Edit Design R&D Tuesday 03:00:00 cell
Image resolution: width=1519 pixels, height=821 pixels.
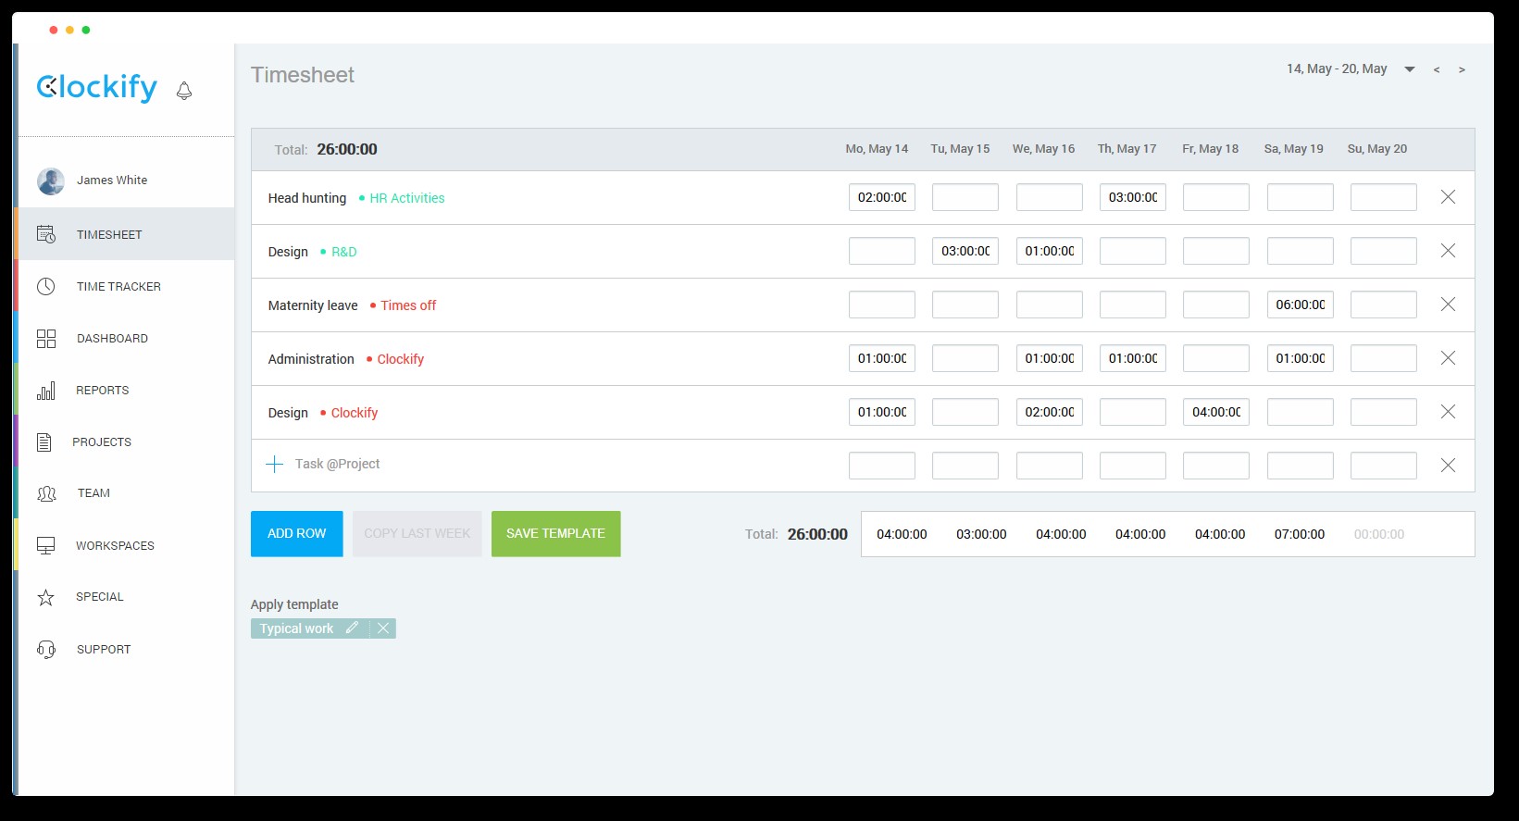click(965, 251)
